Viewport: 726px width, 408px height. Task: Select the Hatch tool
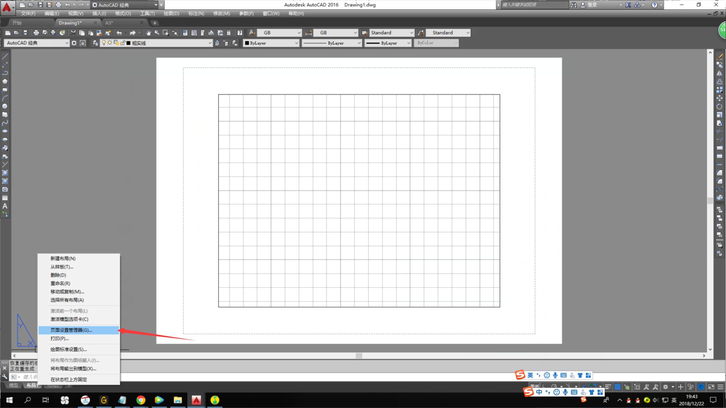click(x=5, y=173)
